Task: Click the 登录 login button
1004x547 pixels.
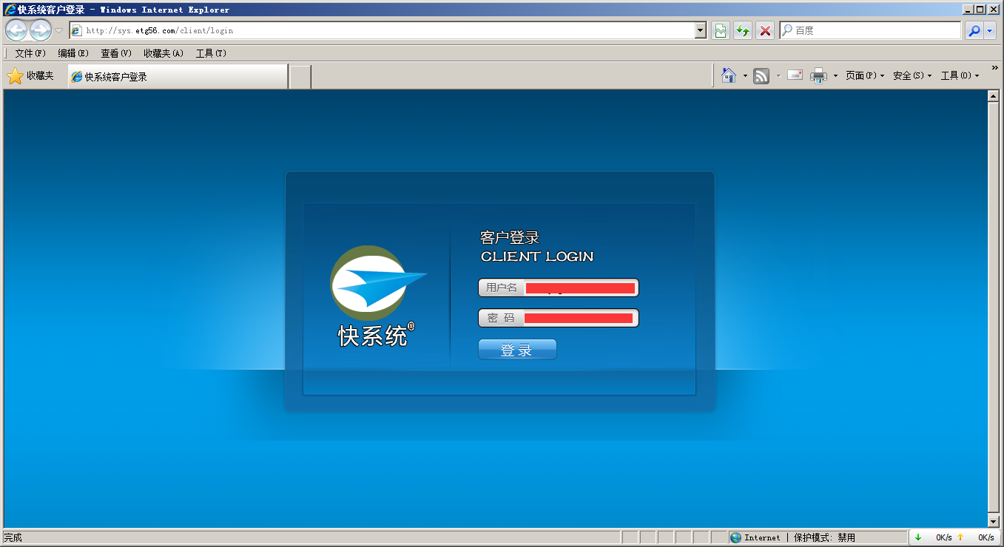Action: pyautogui.click(x=517, y=350)
